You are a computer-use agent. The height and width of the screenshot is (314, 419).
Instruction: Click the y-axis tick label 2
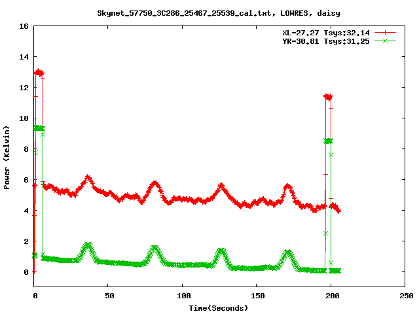(x=26, y=241)
